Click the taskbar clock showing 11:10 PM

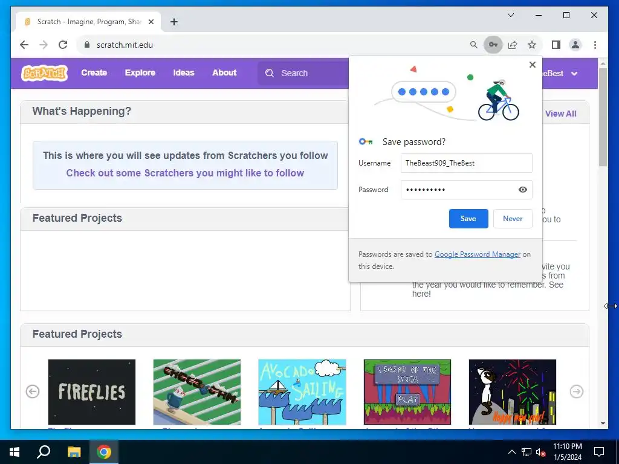(x=567, y=452)
